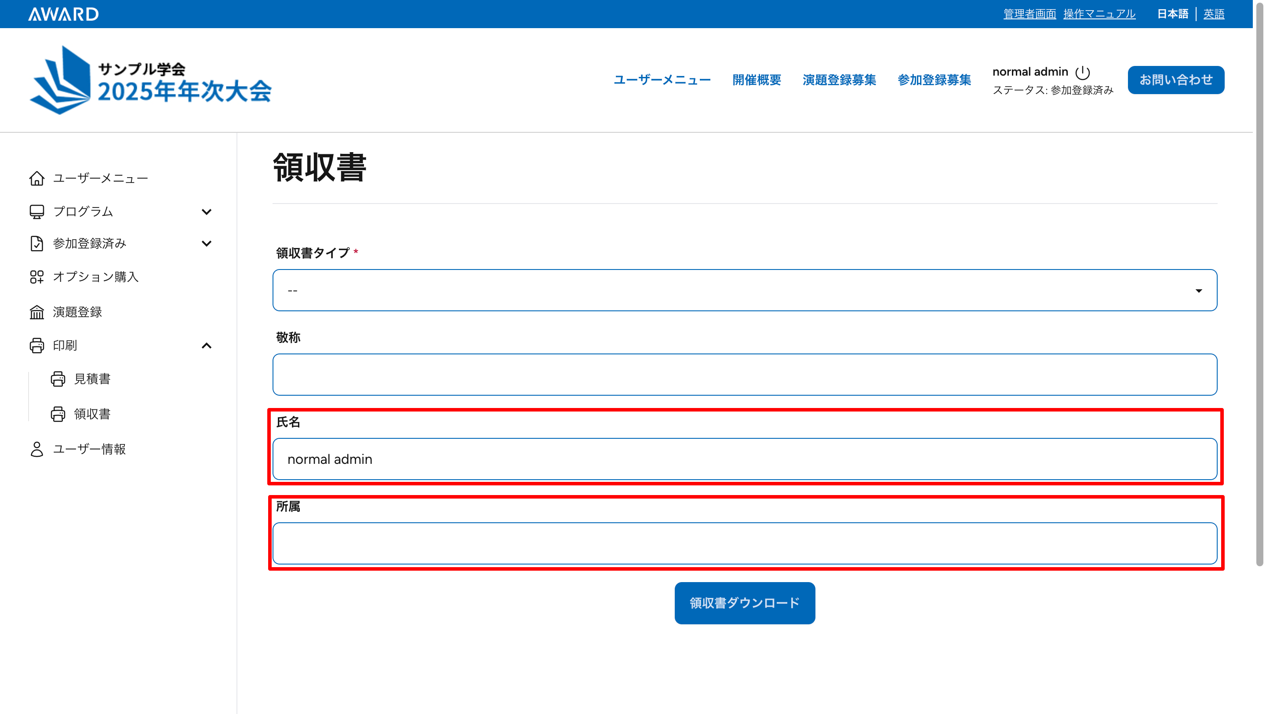The image size is (1266, 714).
Task: Click the 管理者画面 link
Action: (x=1029, y=14)
